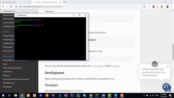Close the Preprocessing tab
Screen dimensions: 174x98
coord(30,2)
